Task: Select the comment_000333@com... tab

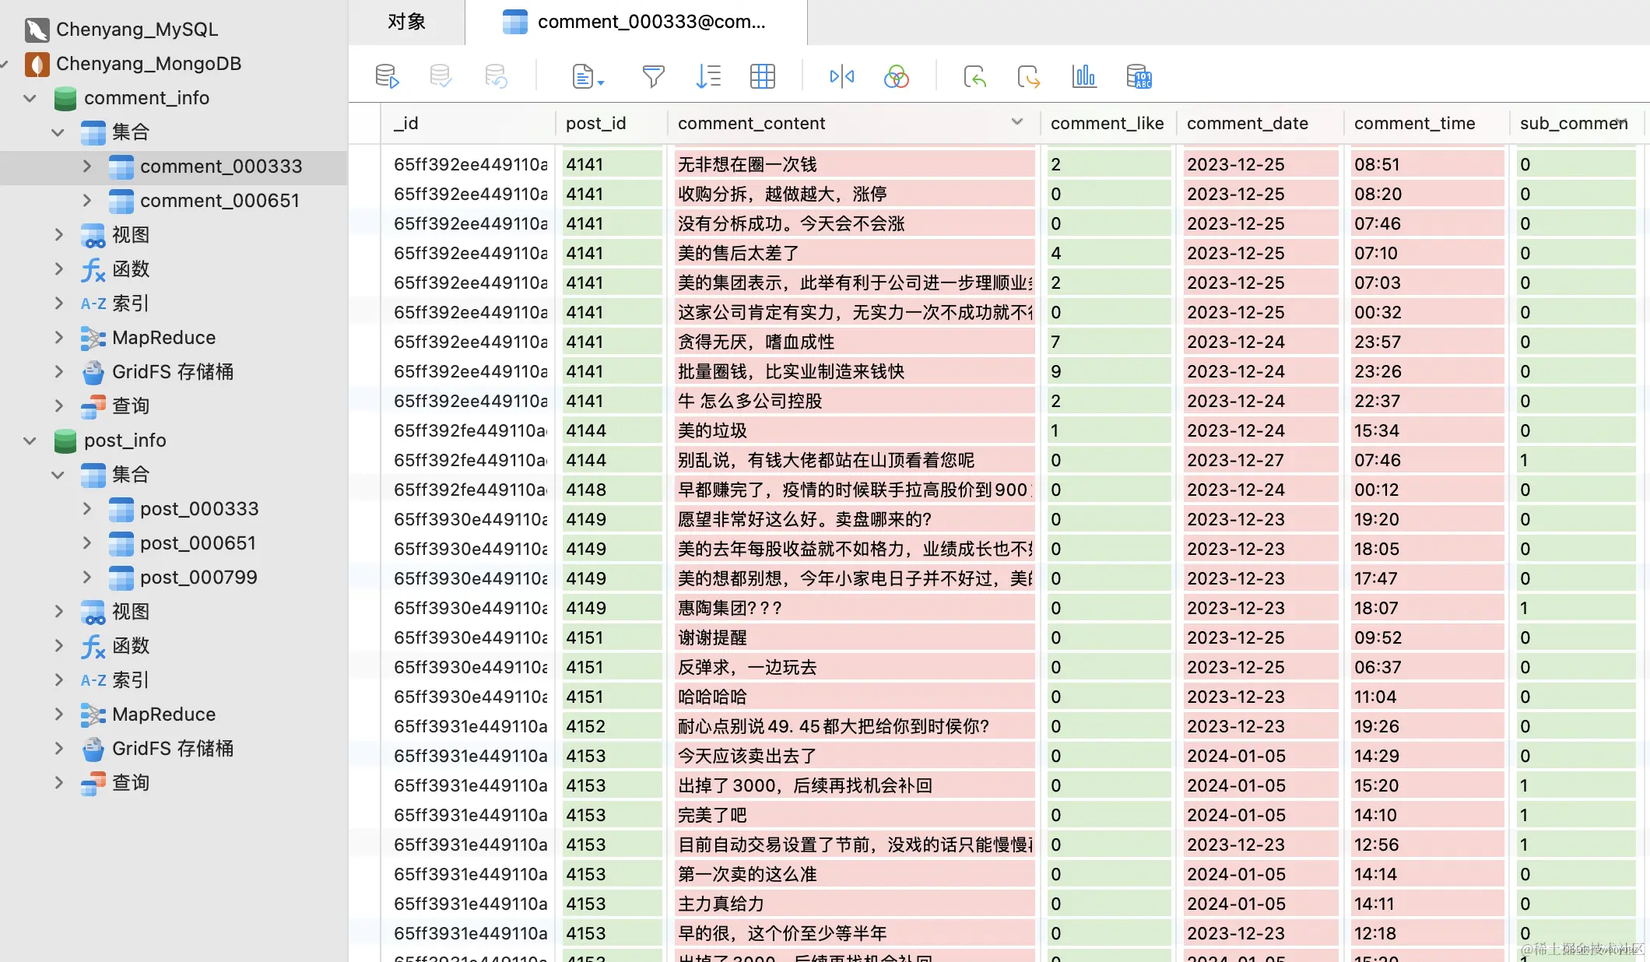Action: 636,22
